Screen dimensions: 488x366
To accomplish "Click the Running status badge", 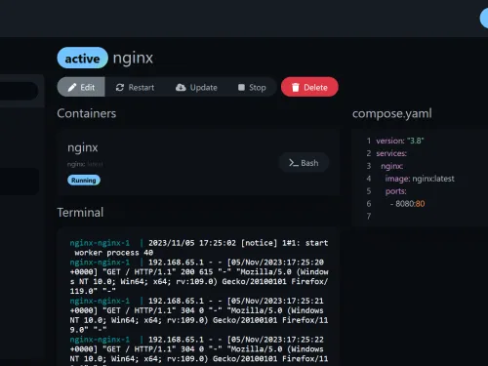I will 84,181.
